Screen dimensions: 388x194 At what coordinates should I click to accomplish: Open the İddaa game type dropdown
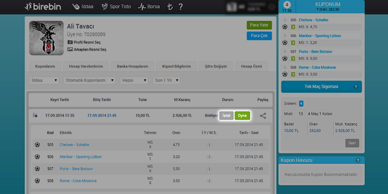click(44, 80)
